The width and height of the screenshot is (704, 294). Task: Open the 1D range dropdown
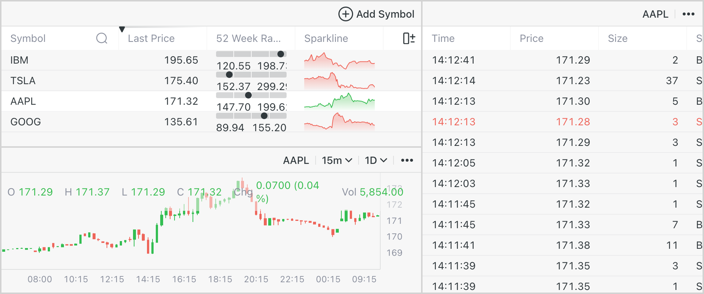click(x=376, y=160)
